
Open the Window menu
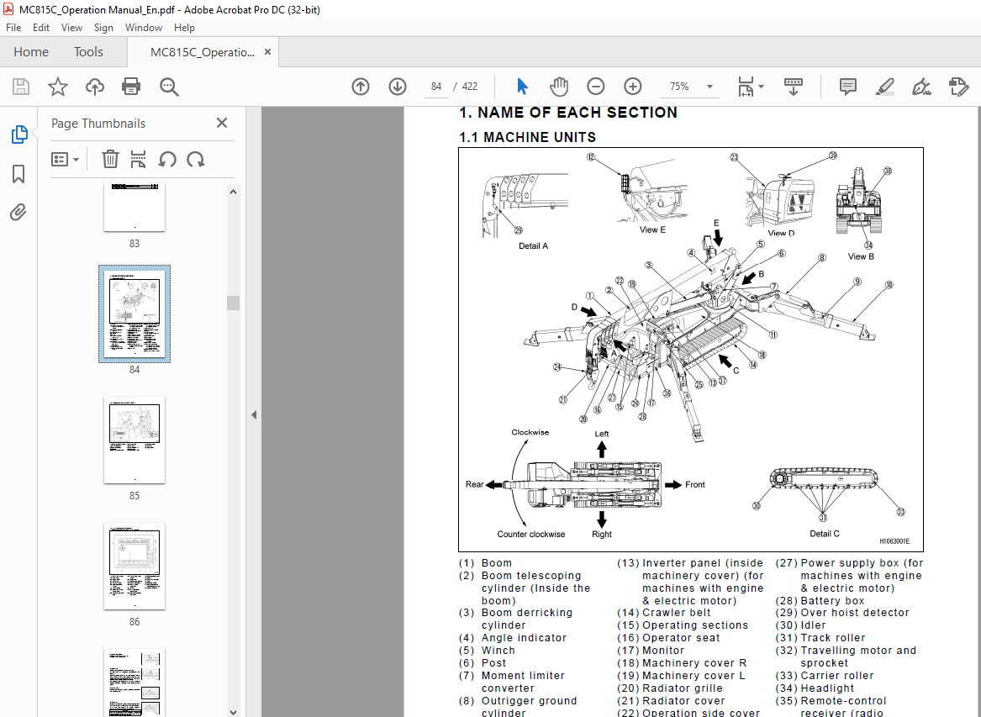143,28
